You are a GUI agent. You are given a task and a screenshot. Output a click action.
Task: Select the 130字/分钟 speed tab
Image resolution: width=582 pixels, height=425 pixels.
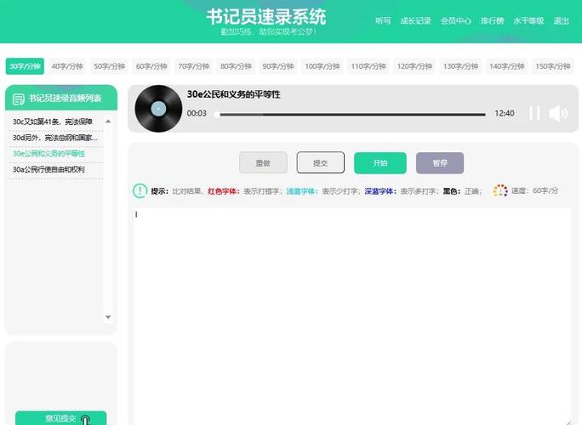pos(460,66)
